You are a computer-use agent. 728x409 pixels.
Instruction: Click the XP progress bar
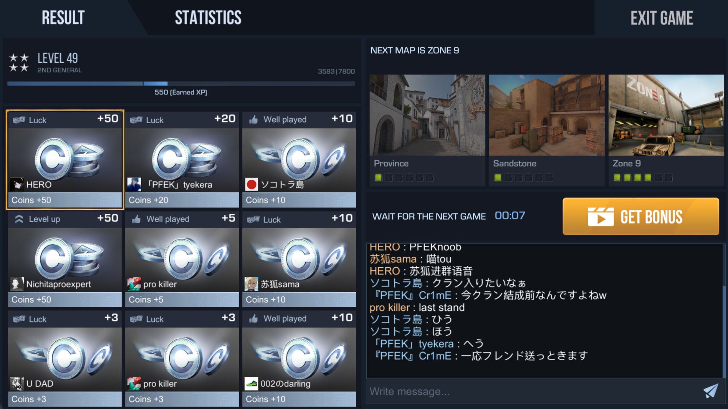[x=181, y=84]
